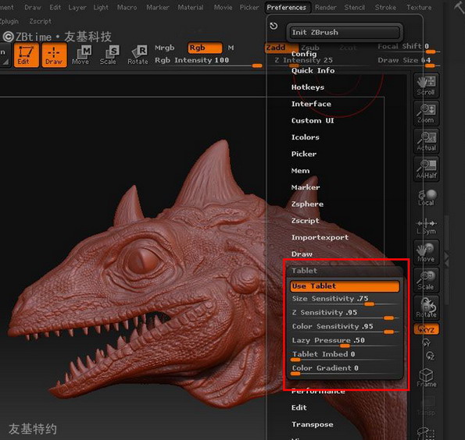
Task: Activate the Edit mode button
Action: [26, 55]
